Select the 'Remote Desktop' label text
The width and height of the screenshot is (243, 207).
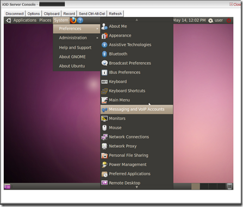[x=124, y=183]
